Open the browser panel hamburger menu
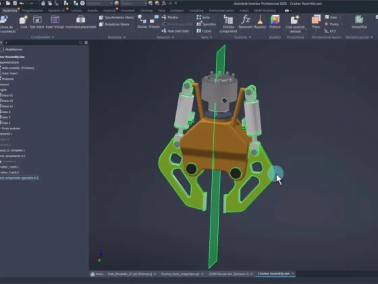Viewport: 378px width, 284px height. 86,43
